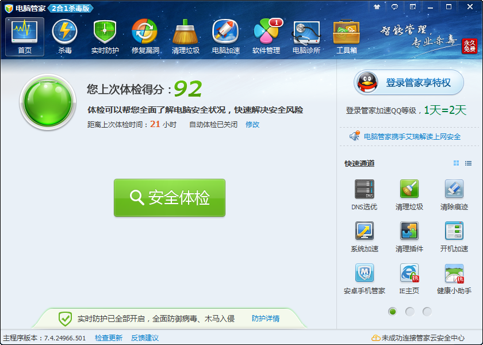Viewport: 483px width, 345px height.
Task: Open 实时防护 green shield in top toolbar
Action: [105, 36]
